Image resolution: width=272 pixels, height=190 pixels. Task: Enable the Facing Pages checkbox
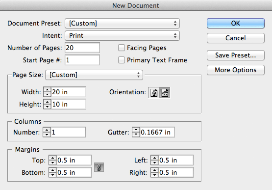pyautogui.click(x=122, y=48)
